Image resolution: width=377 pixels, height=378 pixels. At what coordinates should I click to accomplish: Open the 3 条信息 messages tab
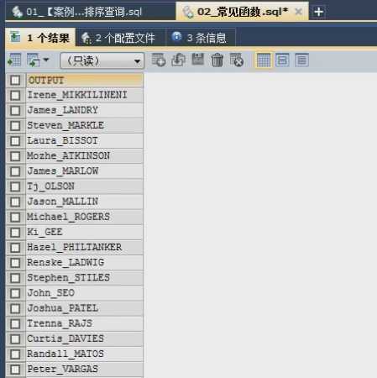200,38
